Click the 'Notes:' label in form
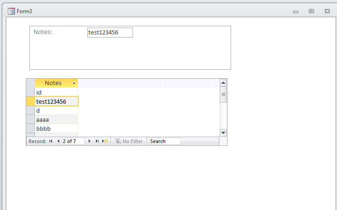The height and width of the screenshot is (210, 337). pos(43,32)
